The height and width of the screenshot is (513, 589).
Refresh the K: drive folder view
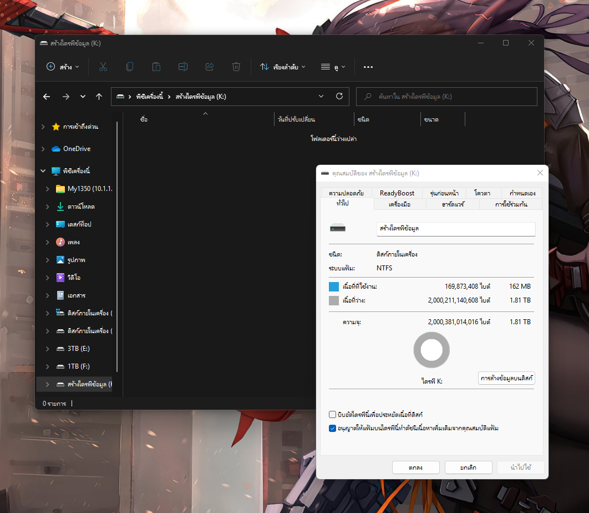click(x=339, y=96)
